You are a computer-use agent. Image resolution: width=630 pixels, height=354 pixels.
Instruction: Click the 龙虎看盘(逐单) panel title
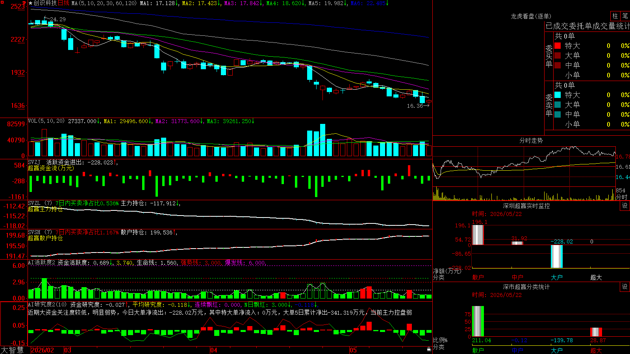point(531,16)
